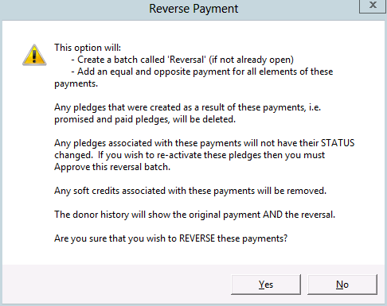Image resolution: width=387 pixels, height=306 pixels.
Task: Click the 're-activate these pledges' line
Action: pos(190,155)
